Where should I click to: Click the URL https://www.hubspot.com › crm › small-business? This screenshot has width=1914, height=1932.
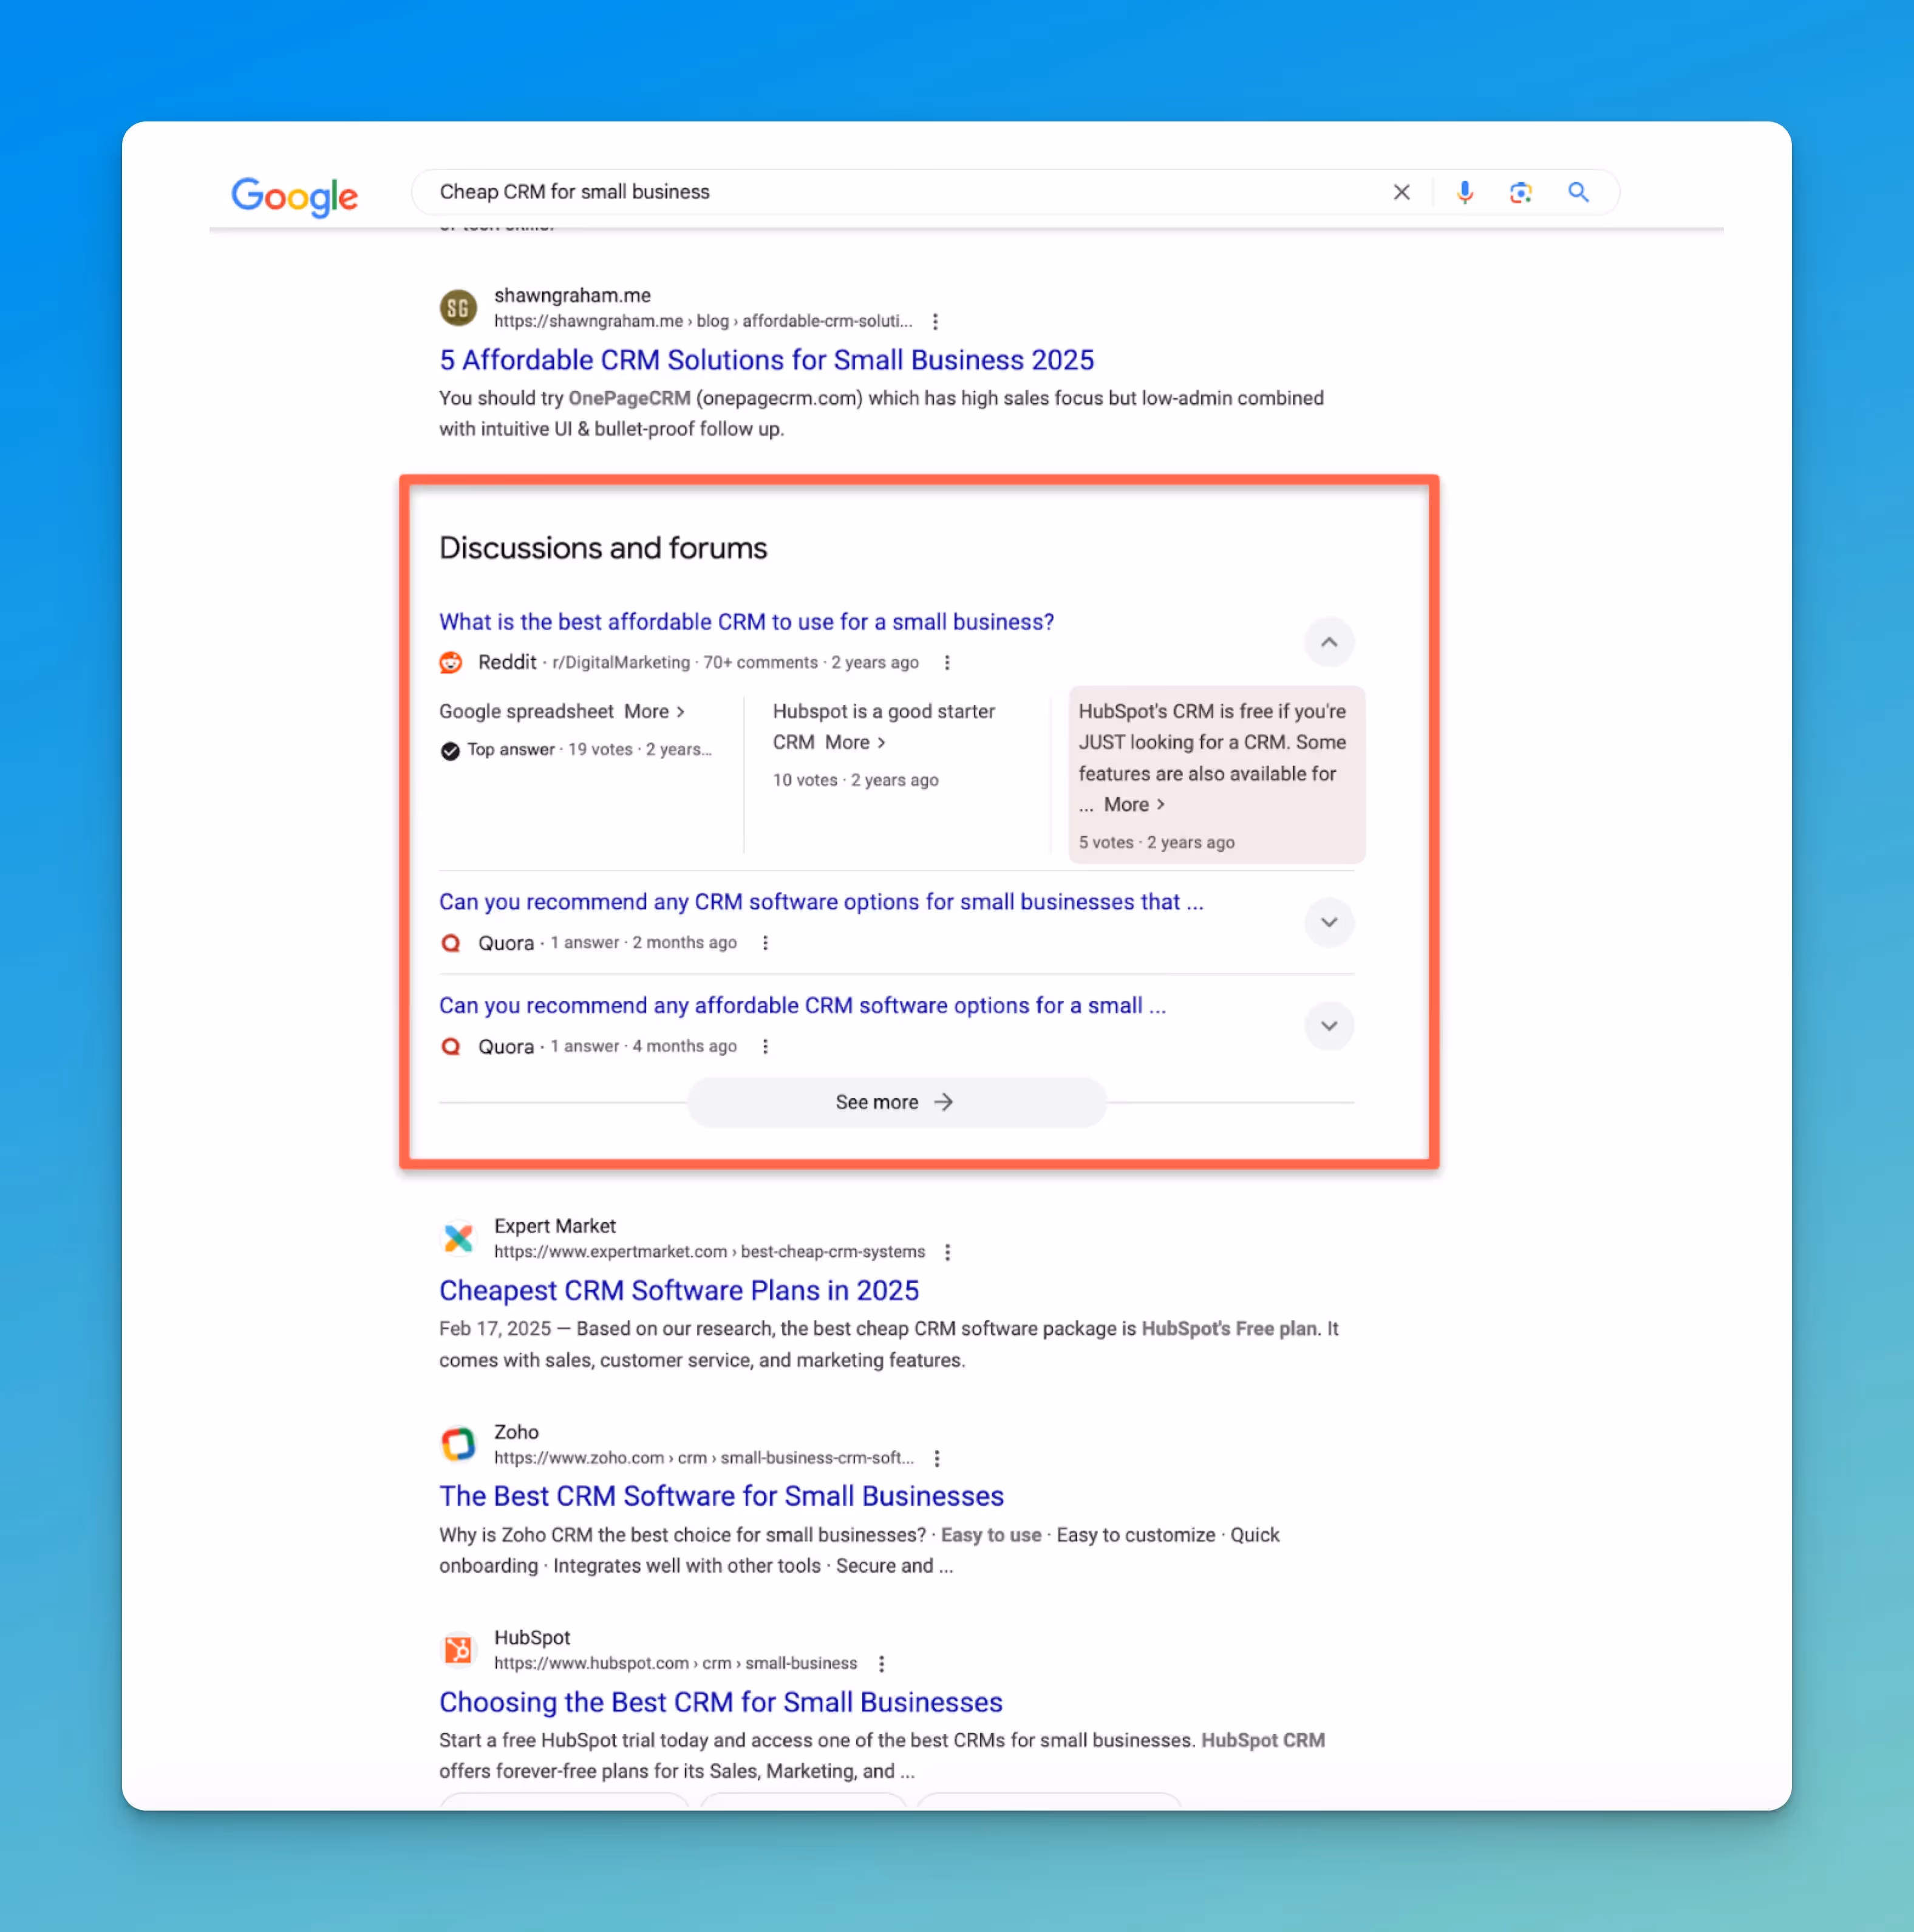(x=675, y=1664)
